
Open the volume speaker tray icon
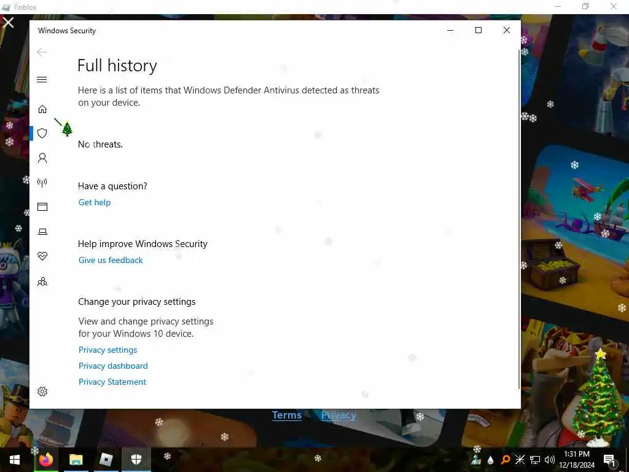coord(550,460)
